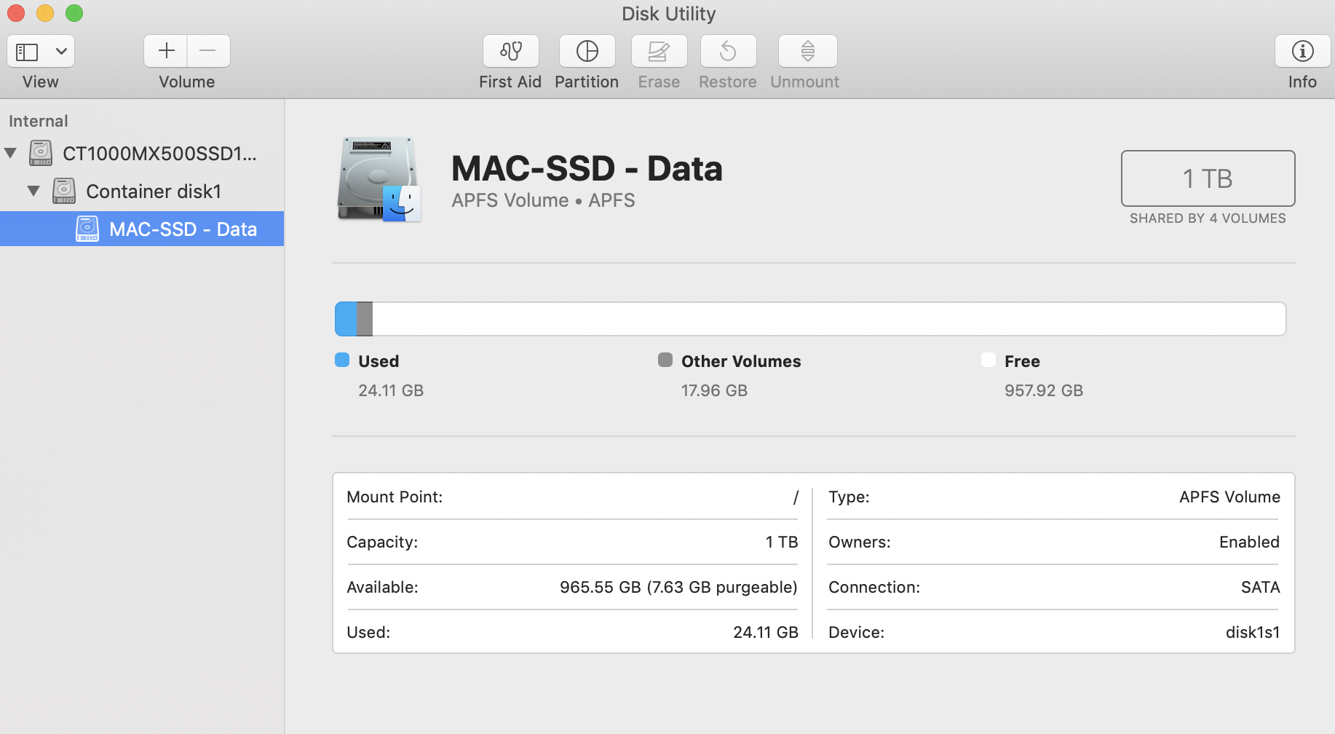Image resolution: width=1335 pixels, height=734 pixels.
Task: Add a volume with the plus button
Action: pos(166,51)
